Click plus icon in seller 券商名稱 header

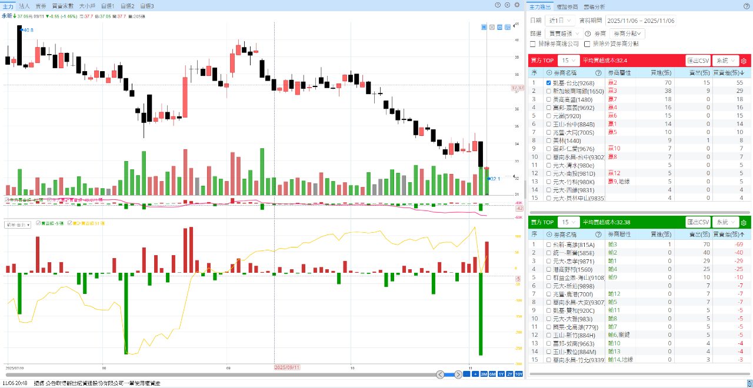pos(549,235)
